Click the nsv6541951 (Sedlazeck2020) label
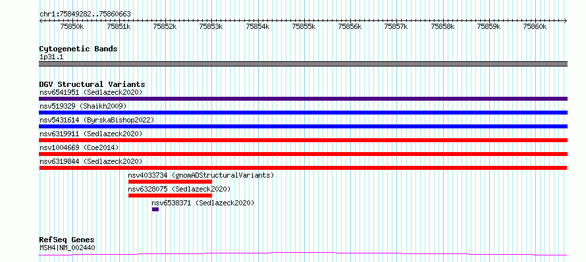The height and width of the screenshot is (262, 586). [x=91, y=92]
